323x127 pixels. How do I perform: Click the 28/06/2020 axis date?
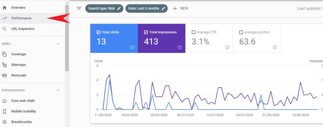tap(159, 115)
